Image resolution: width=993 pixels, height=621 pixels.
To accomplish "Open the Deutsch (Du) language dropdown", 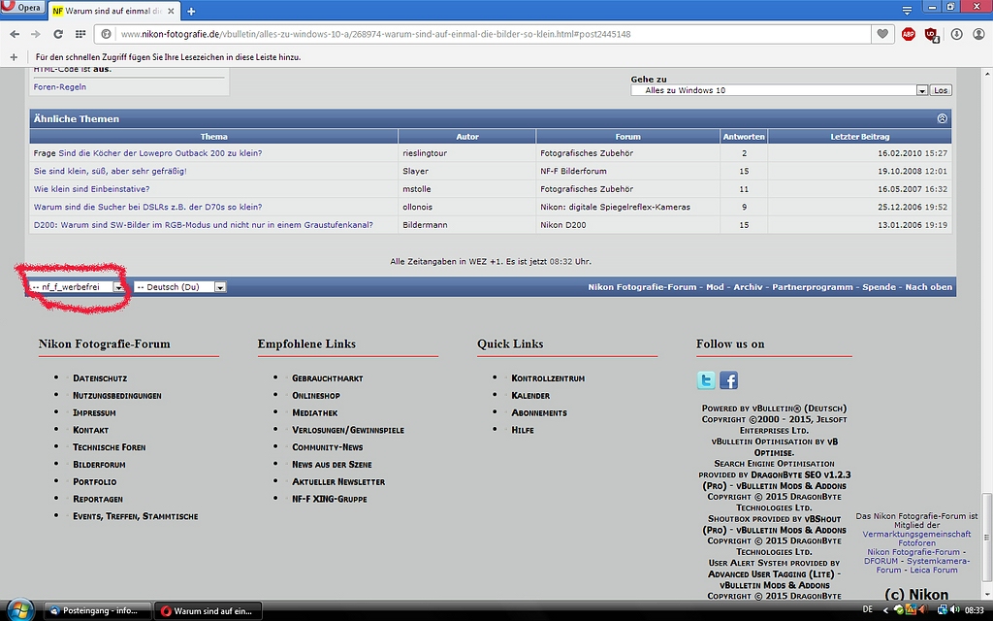I will pos(179,287).
